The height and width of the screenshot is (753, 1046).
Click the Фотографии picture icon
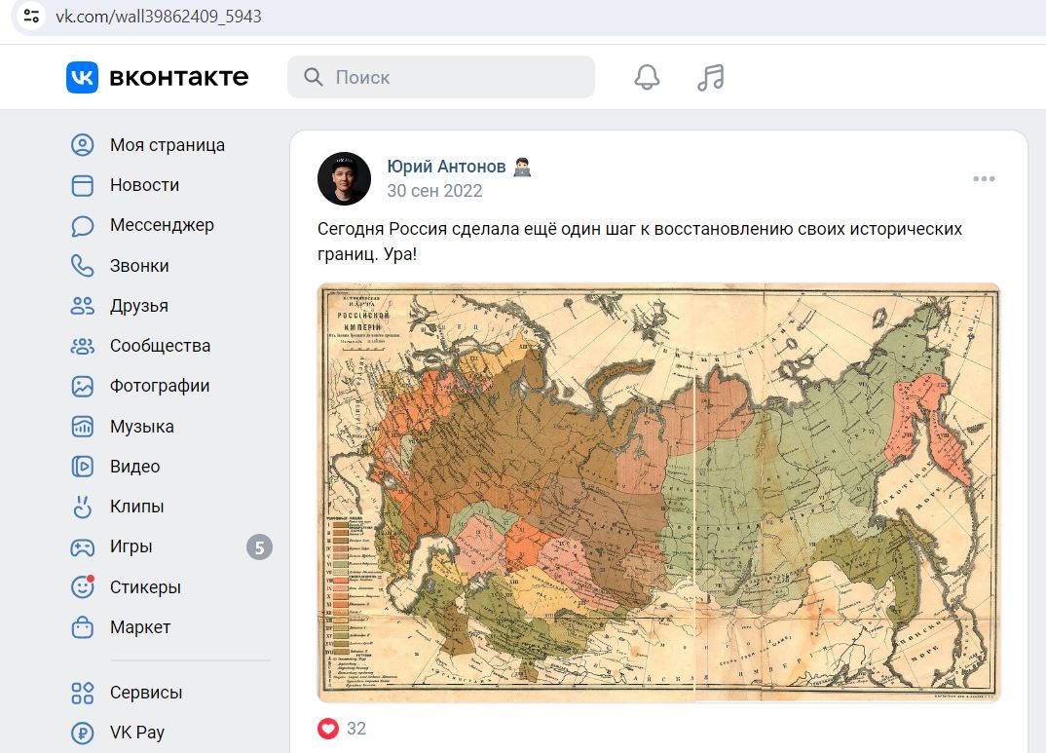[82, 386]
